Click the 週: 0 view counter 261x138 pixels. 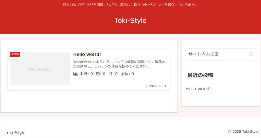(100, 74)
